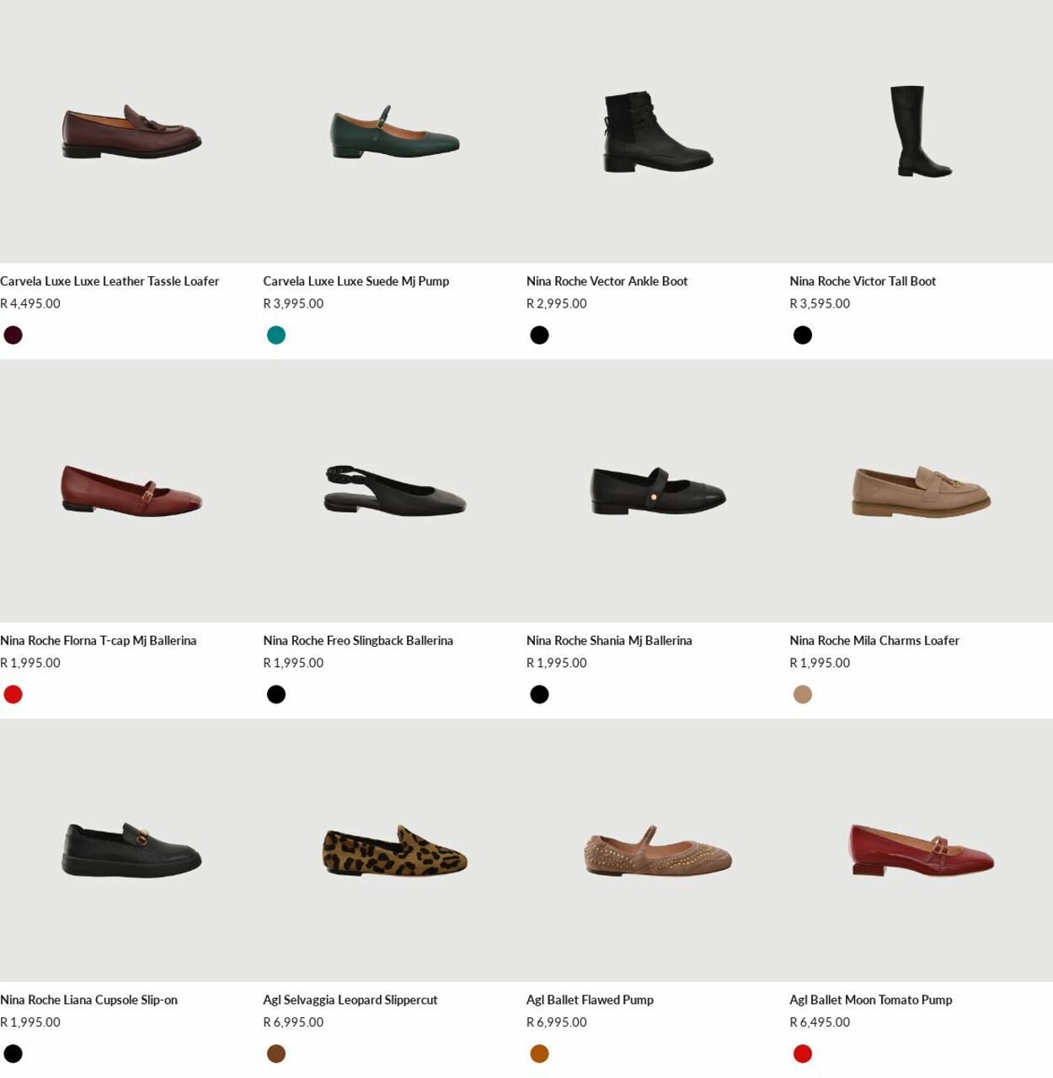The height and width of the screenshot is (1078, 1053).
Task: Click the Carvela Luxe Luxe Leather Tassle Loafer title
Action: tap(110, 281)
